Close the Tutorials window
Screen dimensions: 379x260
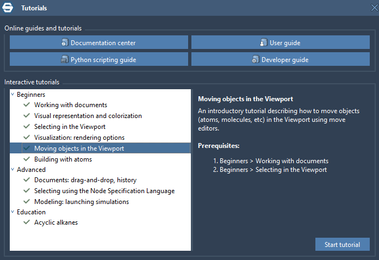[375, 8]
